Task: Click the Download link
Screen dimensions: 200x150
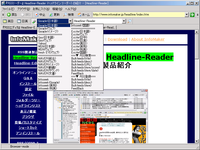Action: (117, 39)
